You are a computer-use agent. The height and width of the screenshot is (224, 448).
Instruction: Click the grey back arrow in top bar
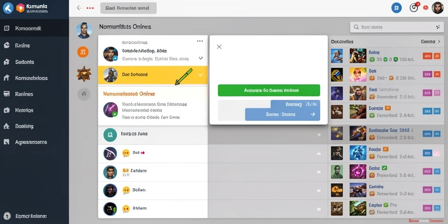pyautogui.click(x=80, y=8)
